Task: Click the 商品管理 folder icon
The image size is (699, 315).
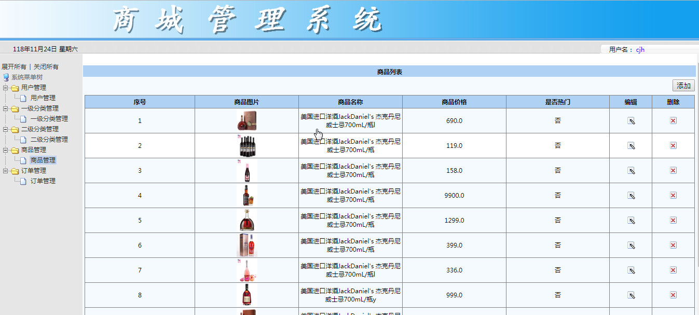Action: click(15, 150)
